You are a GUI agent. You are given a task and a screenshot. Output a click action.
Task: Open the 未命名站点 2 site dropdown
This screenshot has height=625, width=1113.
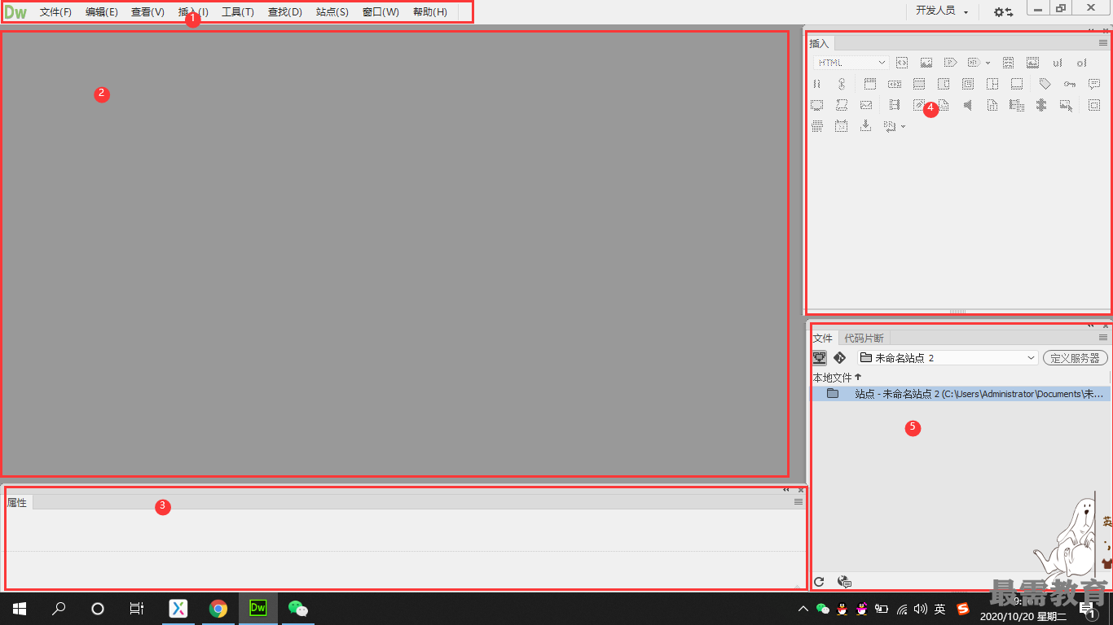point(947,358)
